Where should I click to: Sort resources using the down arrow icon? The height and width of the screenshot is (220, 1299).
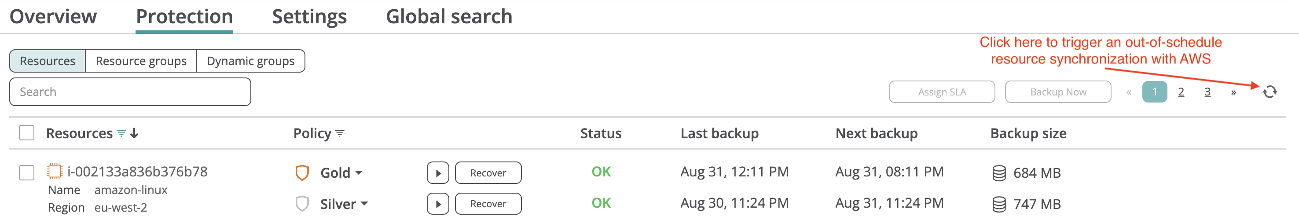(x=134, y=134)
